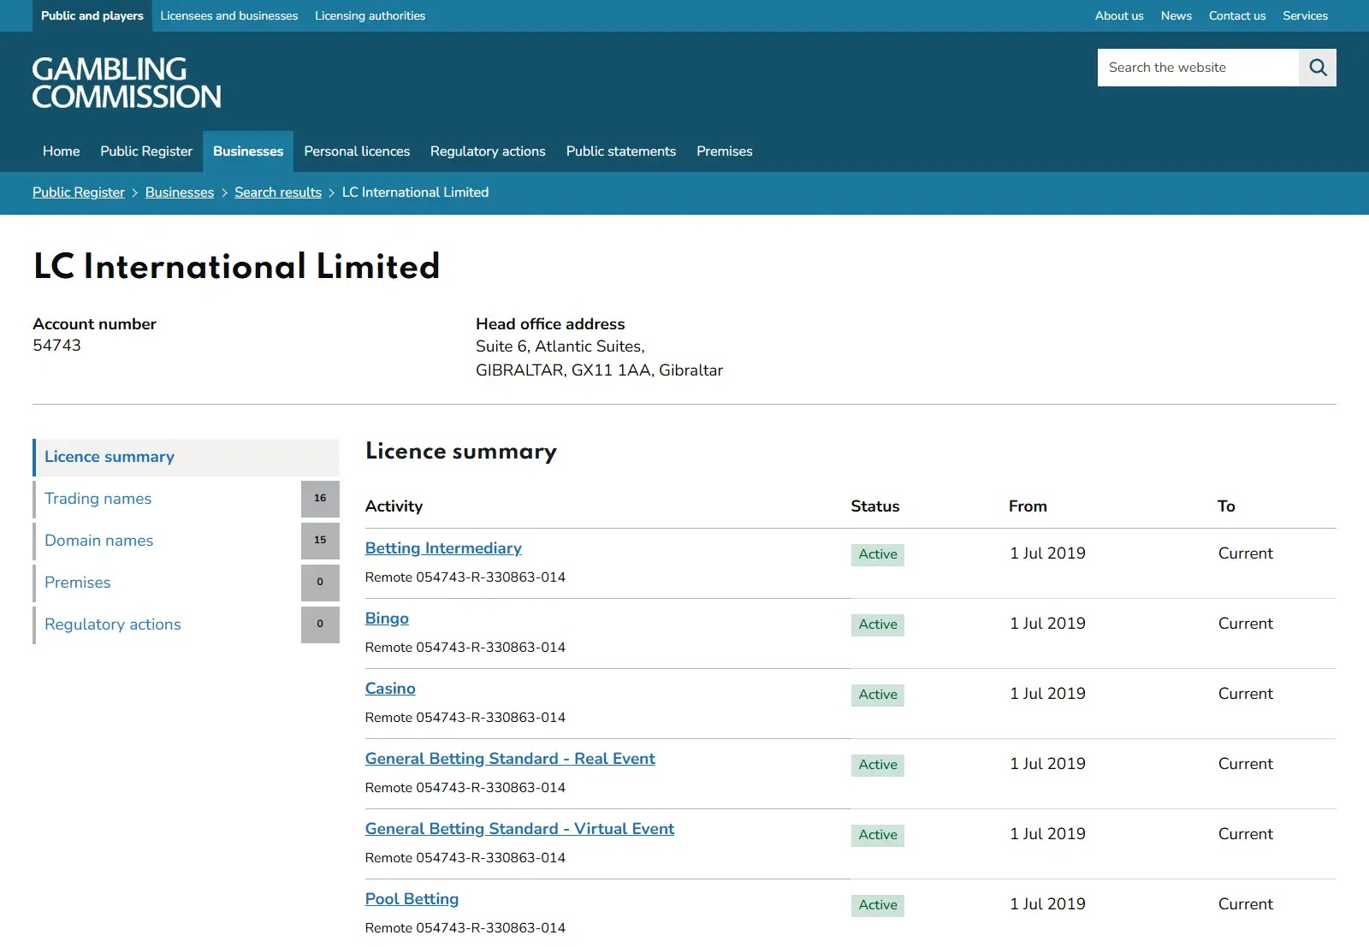Select Public Register in main navigation
Viewport: 1369px width, 947px height.
[x=146, y=151]
